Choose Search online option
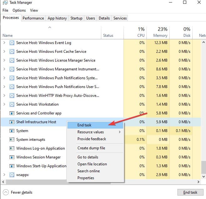This screenshot has width=206, height=199. pyautogui.click(x=95, y=171)
